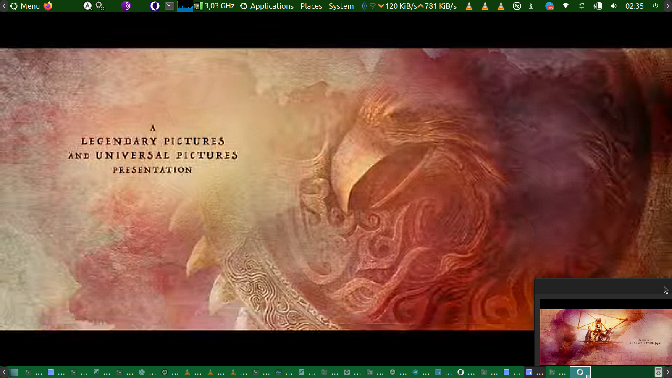Click the main video showing Legendary Pictures credits

[336, 189]
